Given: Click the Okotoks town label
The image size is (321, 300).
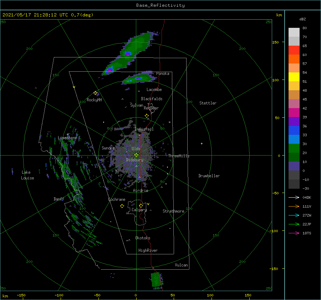Looking at the screenshot, I should (x=143, y=238).
